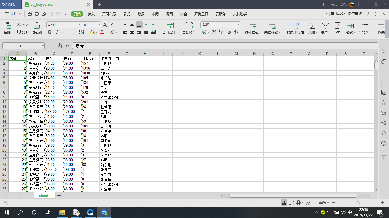Click the fill color highlighter swatch

pos(92,32)
